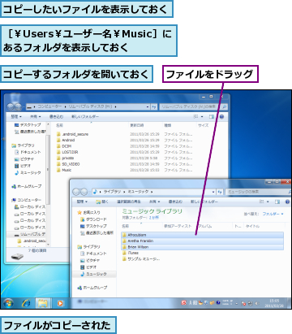
Task: Select the iTunes folder in the Music library
Action: pyautogui.click(x=131, y=253)
